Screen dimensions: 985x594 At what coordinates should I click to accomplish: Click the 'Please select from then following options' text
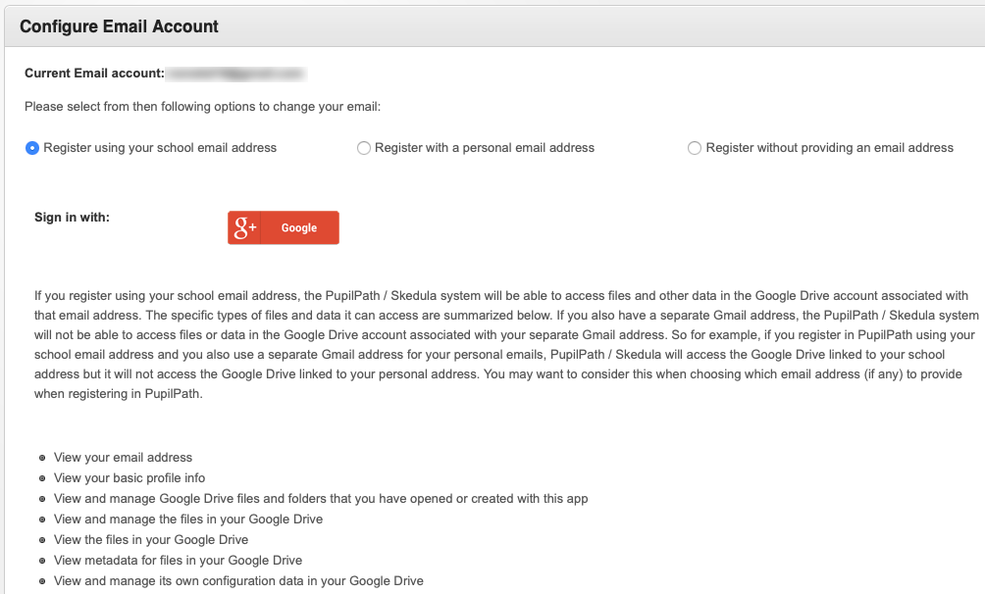202,107
